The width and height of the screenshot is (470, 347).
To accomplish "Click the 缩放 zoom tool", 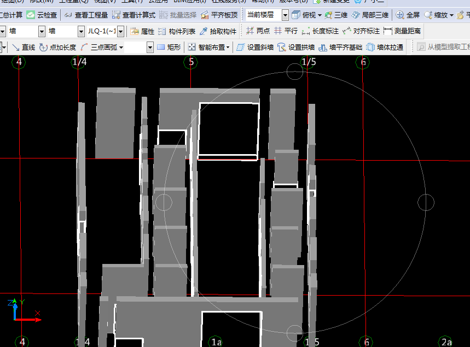I will click(436, 15).
